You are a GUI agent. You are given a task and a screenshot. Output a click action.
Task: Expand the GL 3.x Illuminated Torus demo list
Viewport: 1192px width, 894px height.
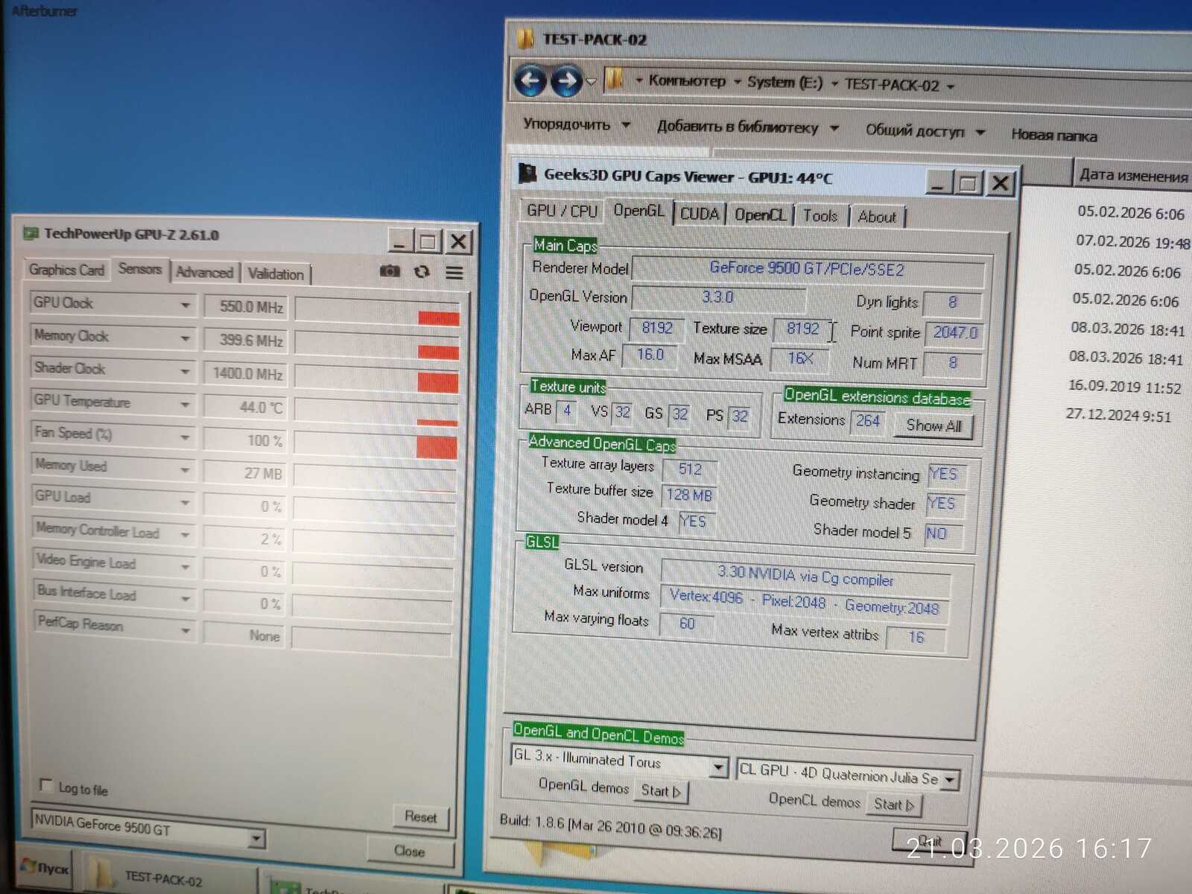pyautogui.click(x=718, y=767)
